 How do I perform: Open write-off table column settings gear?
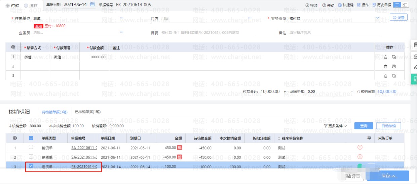tap(14, 138)
